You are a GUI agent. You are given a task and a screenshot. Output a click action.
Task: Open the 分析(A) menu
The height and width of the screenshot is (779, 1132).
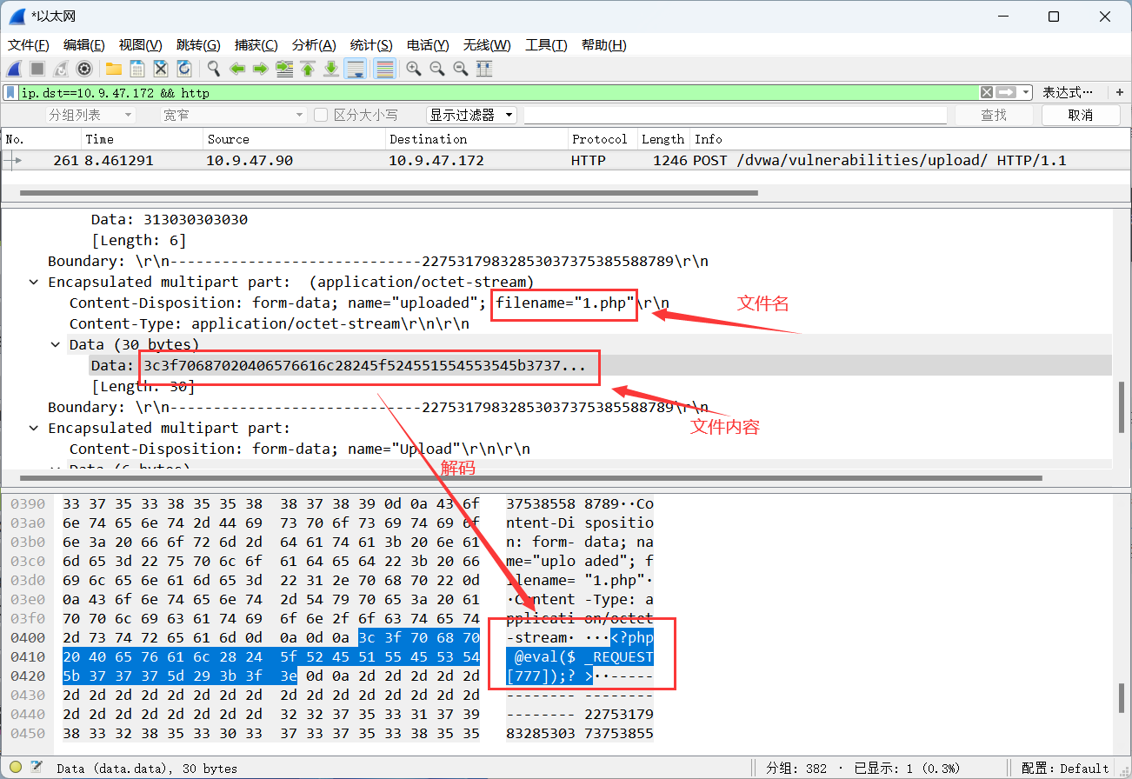[x=315, y=45]
